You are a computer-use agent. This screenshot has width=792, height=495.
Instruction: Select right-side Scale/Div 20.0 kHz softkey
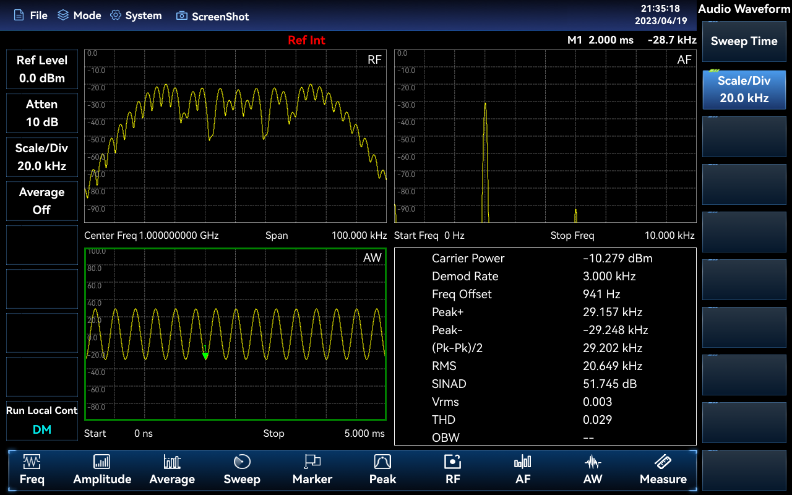744,89
